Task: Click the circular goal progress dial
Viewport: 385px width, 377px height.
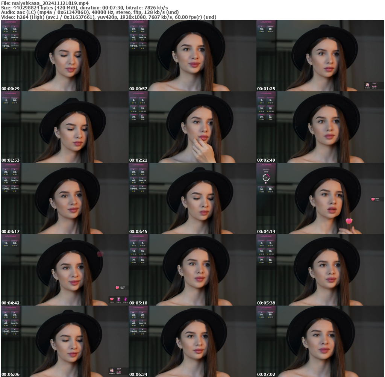Action: 266,178
